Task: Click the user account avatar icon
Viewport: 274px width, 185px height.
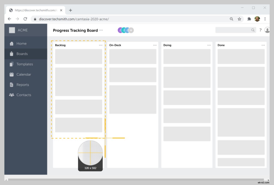Action: [267, 30]
